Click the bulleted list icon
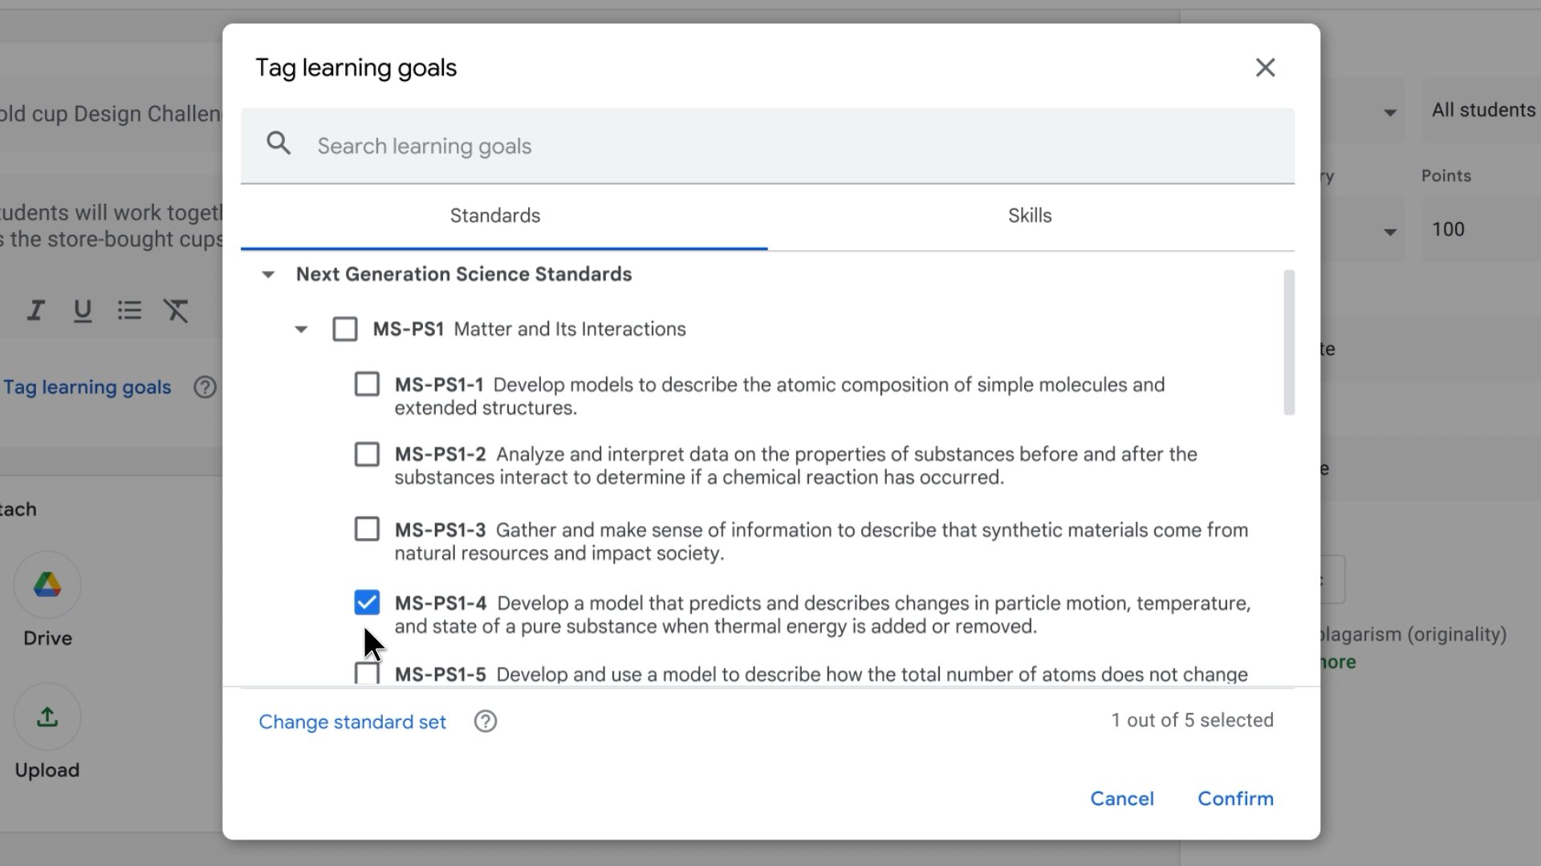1541x866 pixels. tap(129, 310)
